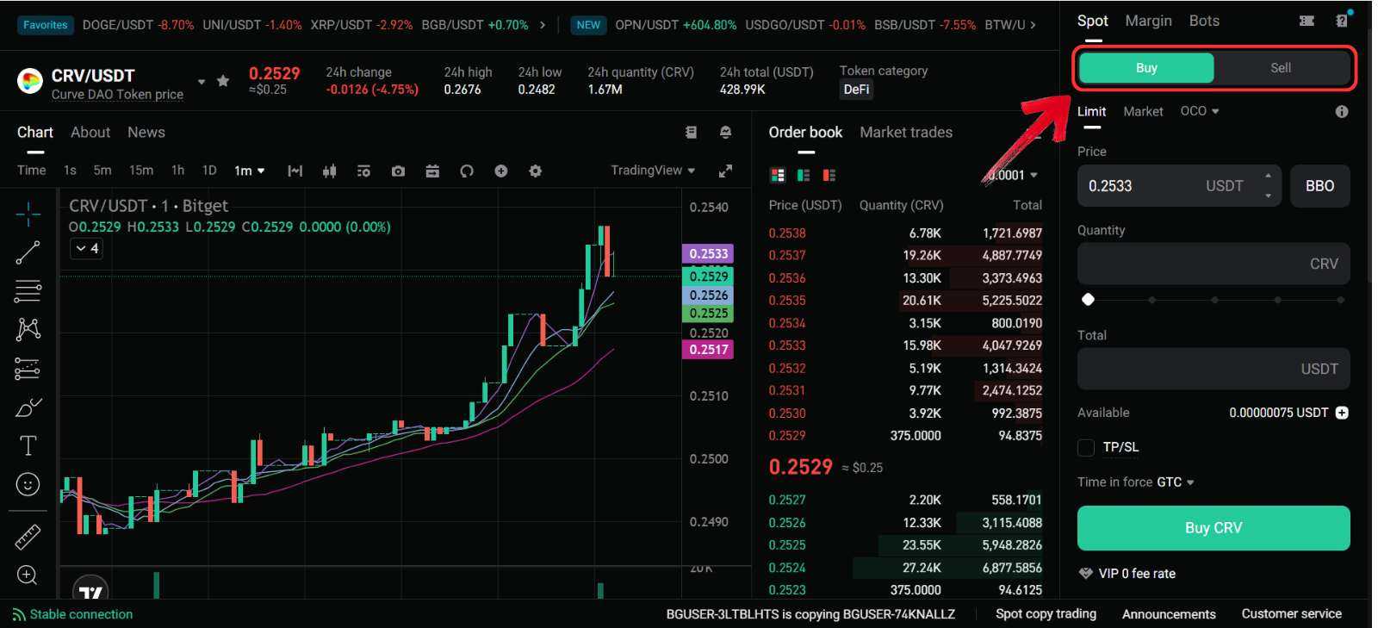Select the crosshair cursor tool
Viewport: 1378px width, 628px height.
(28, 214)
